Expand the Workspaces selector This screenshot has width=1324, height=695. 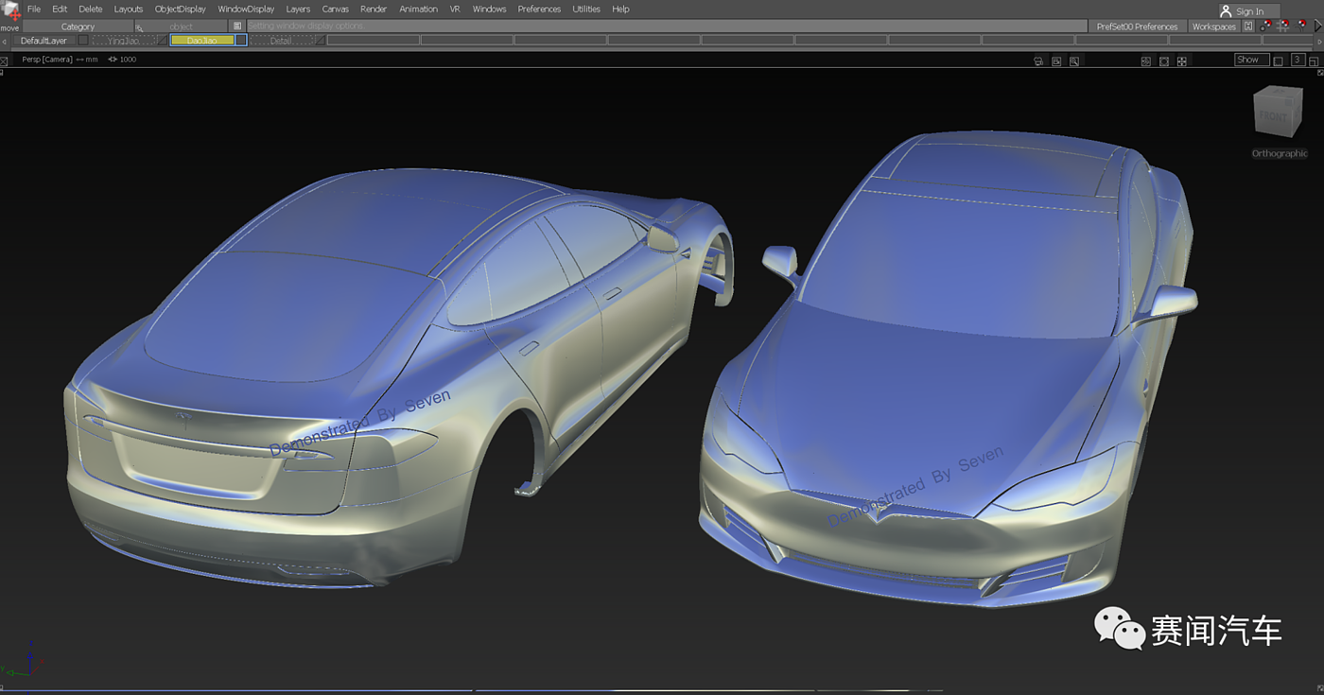click(1213, 26)
